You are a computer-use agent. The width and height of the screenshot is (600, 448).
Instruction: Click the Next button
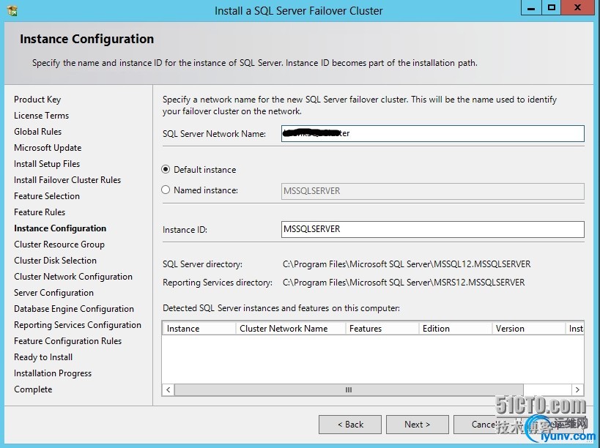pos(417,425)
